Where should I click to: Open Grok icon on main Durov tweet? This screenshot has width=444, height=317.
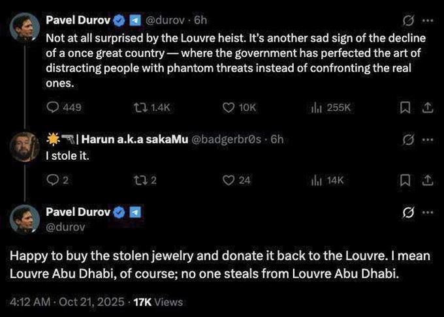coord(409,212)
